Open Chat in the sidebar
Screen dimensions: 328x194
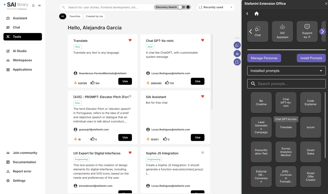click(23, 28)
